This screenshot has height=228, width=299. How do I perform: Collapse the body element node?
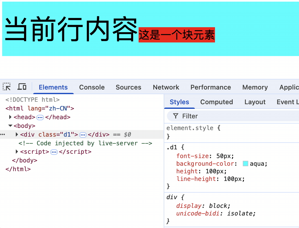click(10, 125)
